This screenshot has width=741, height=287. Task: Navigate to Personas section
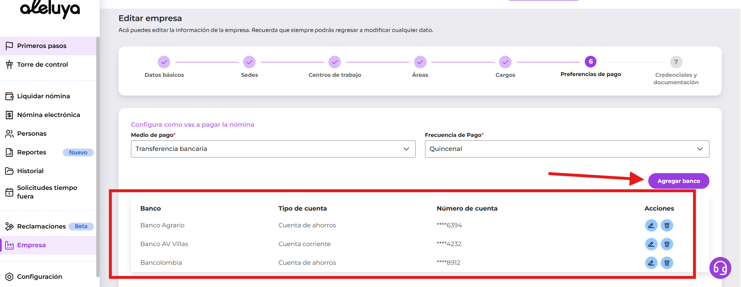[32, 133]
